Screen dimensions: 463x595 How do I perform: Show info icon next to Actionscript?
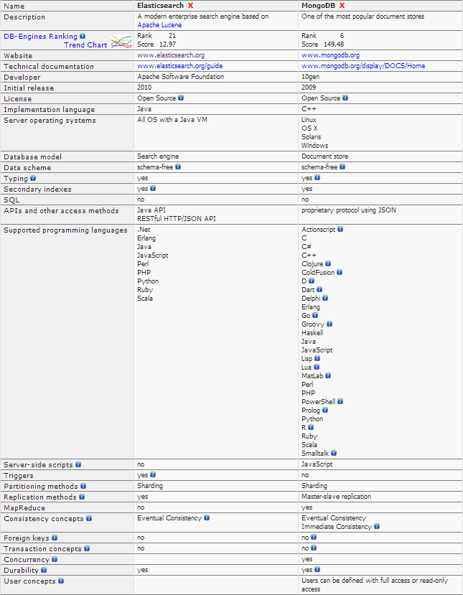[340, 230]
